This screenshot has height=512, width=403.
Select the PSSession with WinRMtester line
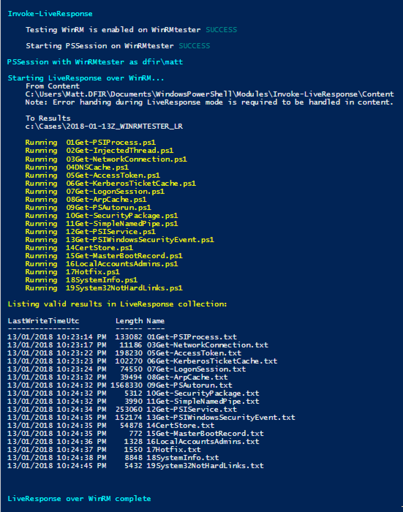point(95,62)
